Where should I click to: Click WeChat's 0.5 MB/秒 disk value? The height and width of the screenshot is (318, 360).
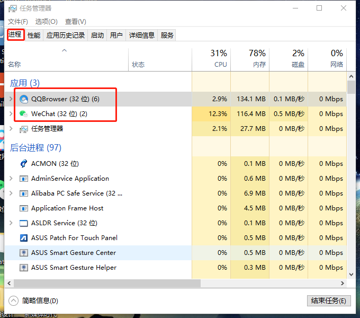289,114
